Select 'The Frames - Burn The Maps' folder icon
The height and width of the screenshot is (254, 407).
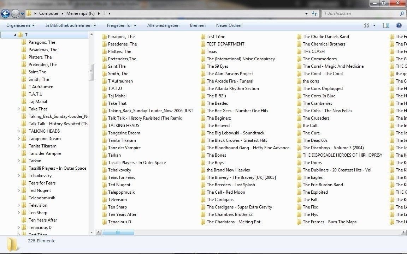[x=299, y=222]
